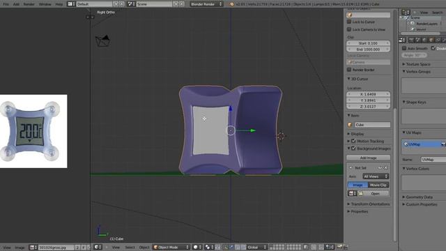Open the Render menu
The image size is (446, 251).
(x=29, y=4)
